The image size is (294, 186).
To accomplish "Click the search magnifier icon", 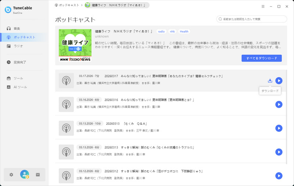I will pyautogui.click(x=220, y=19).
